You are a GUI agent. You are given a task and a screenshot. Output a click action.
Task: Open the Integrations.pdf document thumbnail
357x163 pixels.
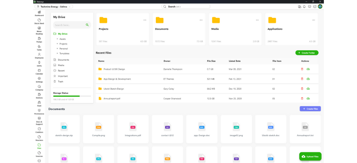pyautogui.click(x=133, y=128)
